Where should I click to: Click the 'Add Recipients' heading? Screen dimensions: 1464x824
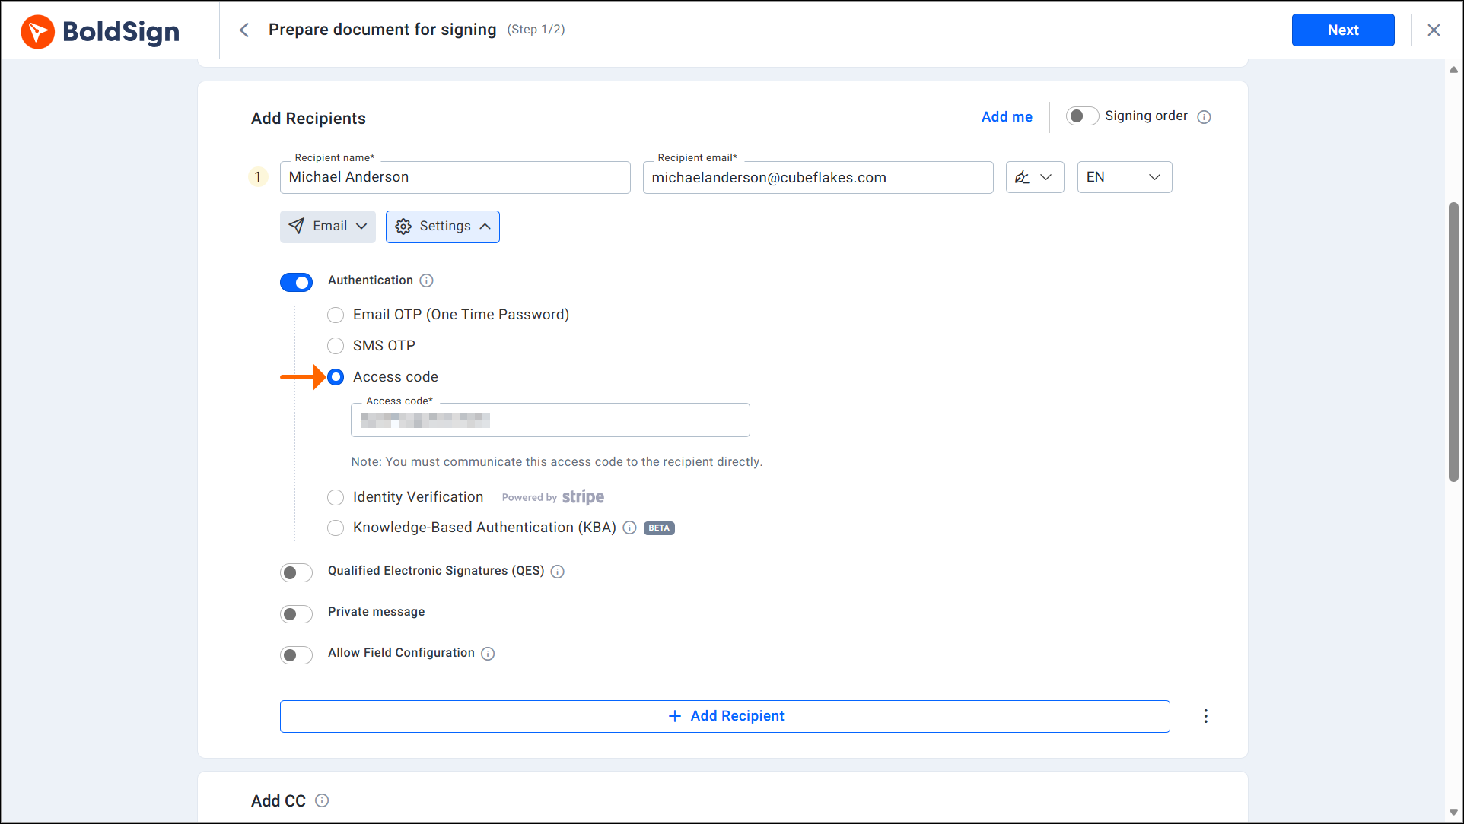pos(308,119)
